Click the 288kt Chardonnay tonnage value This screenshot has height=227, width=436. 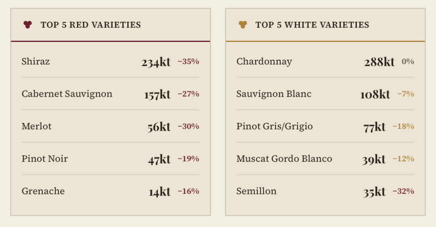[x=379, y=62]
